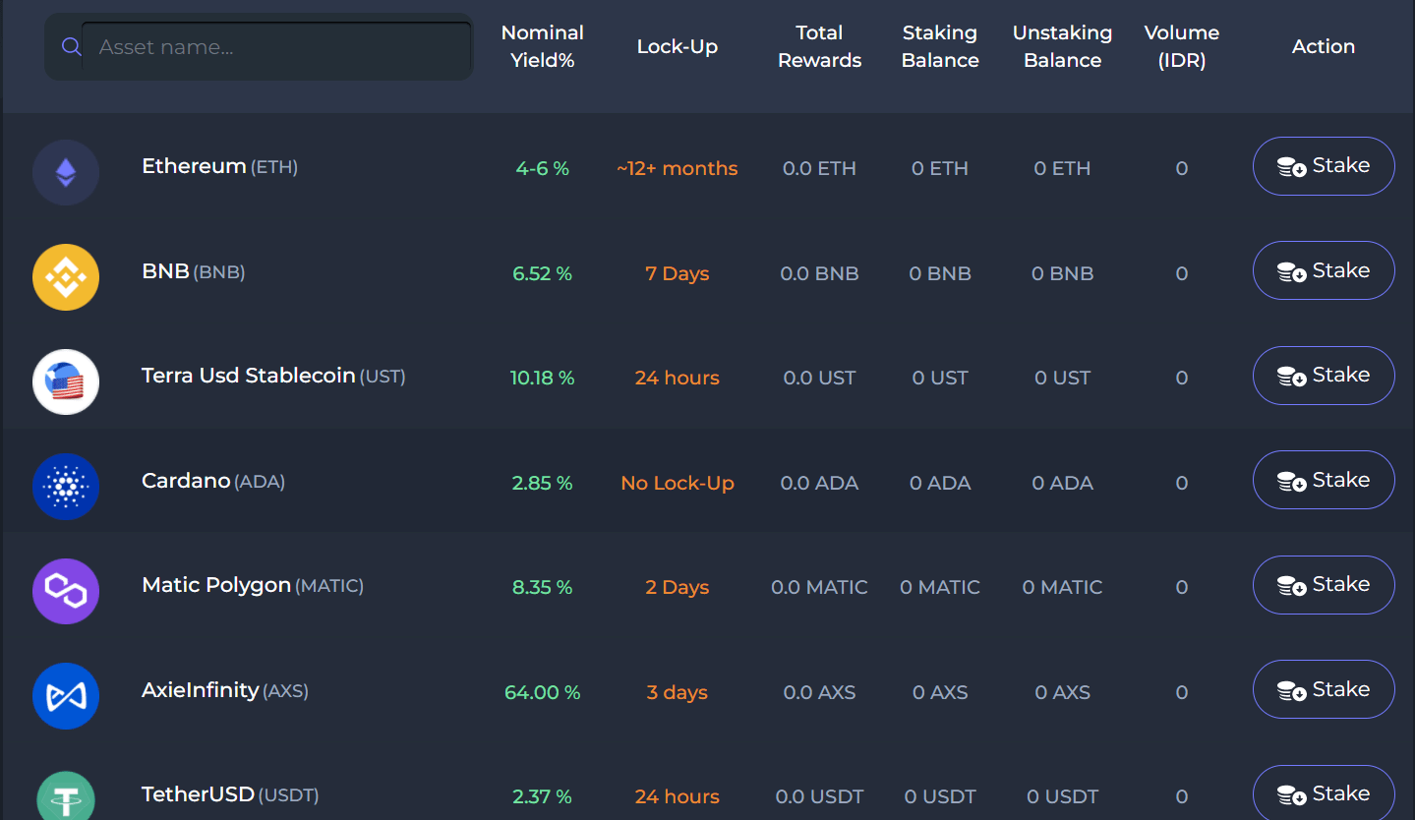Click the Unstaking Balance column header

(1063, 46)
